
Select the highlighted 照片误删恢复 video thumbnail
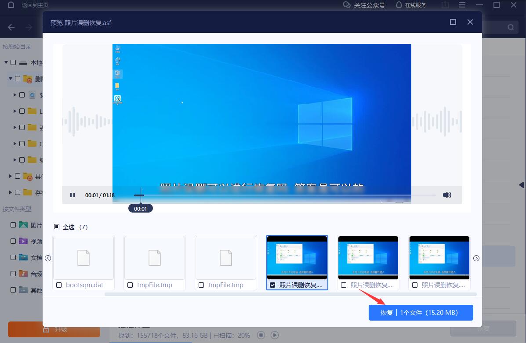tap(297, 257)
